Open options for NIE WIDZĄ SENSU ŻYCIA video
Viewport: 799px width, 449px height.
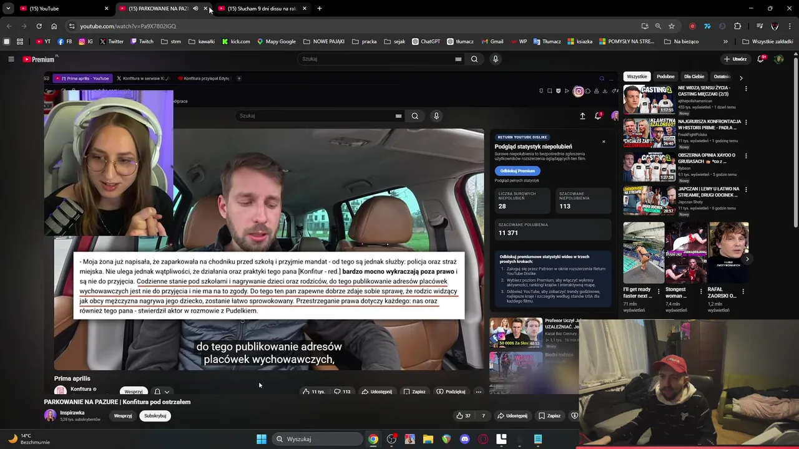[x=746, y=89]
